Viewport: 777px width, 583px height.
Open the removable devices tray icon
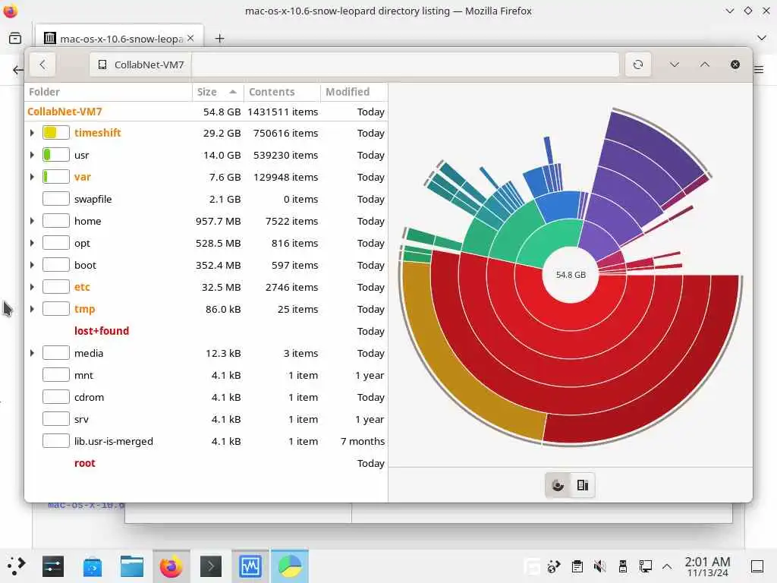[622, 566]
